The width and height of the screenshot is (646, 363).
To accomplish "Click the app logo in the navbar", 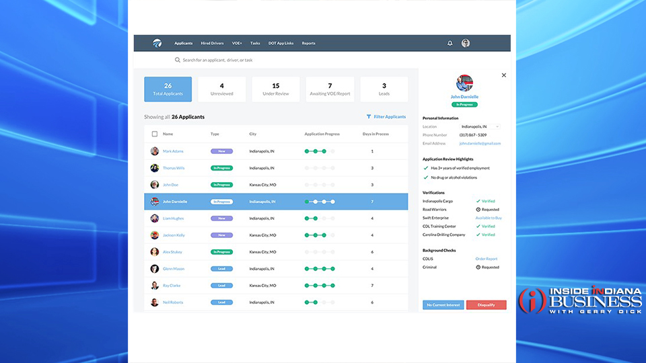I will [157, 43].
